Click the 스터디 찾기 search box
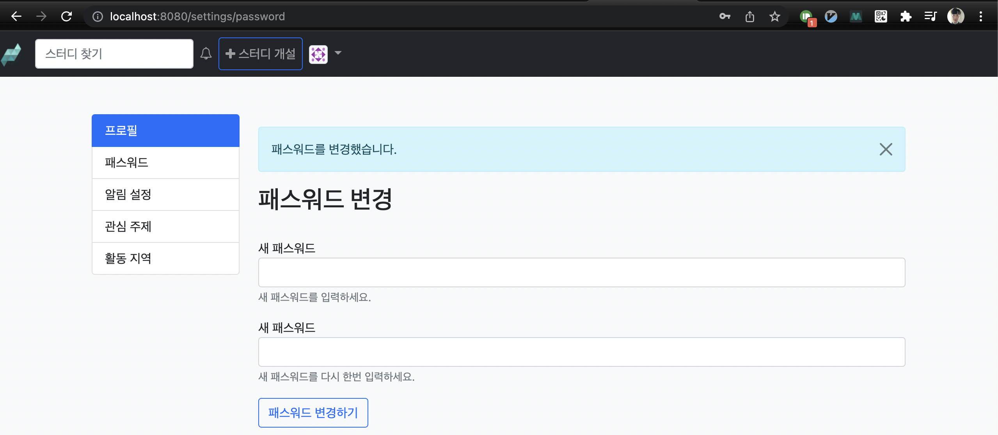 tap(114, 54)
